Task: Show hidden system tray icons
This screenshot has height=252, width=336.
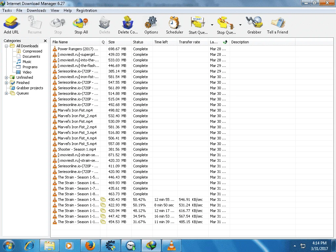Action: pyautogui.click(x=295, y=246)
